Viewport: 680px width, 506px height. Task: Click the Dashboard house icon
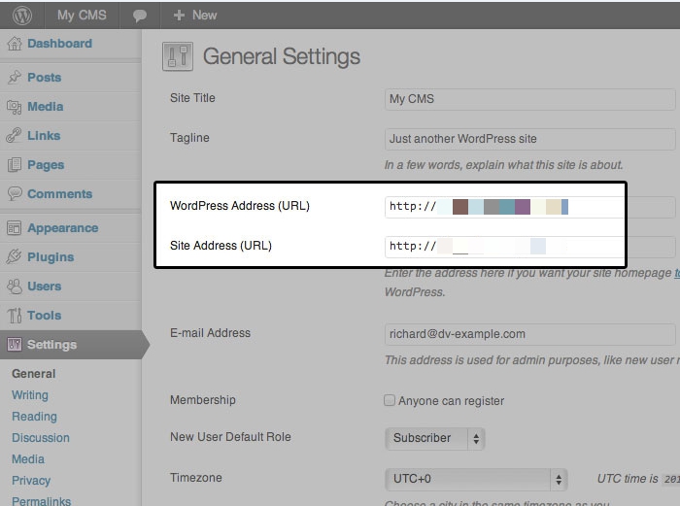coord(15,44)
